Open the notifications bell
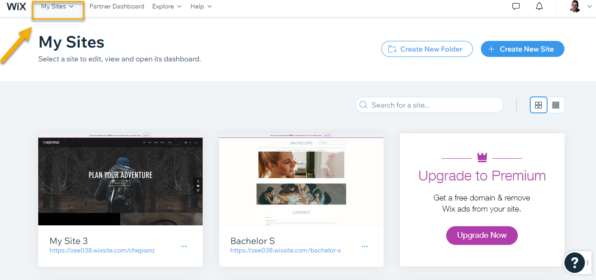This screenshot has height=280, width=596. pos(539,7)
